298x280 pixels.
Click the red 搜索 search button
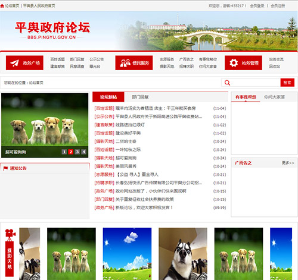point(287,83)
